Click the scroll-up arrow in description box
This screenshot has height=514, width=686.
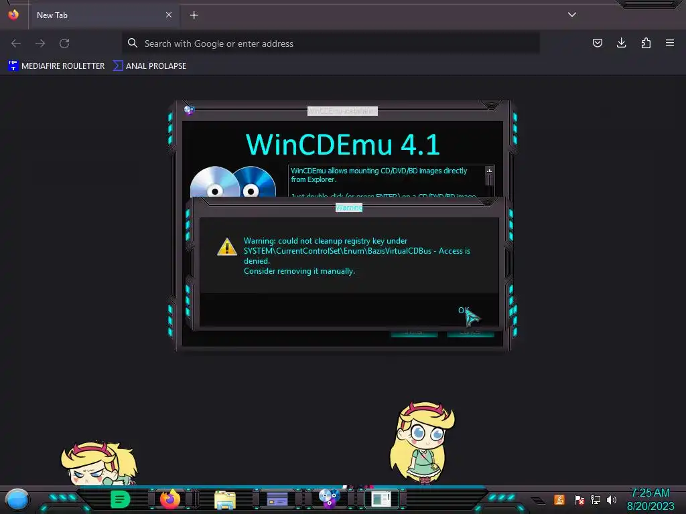click(x=489, y=171)
